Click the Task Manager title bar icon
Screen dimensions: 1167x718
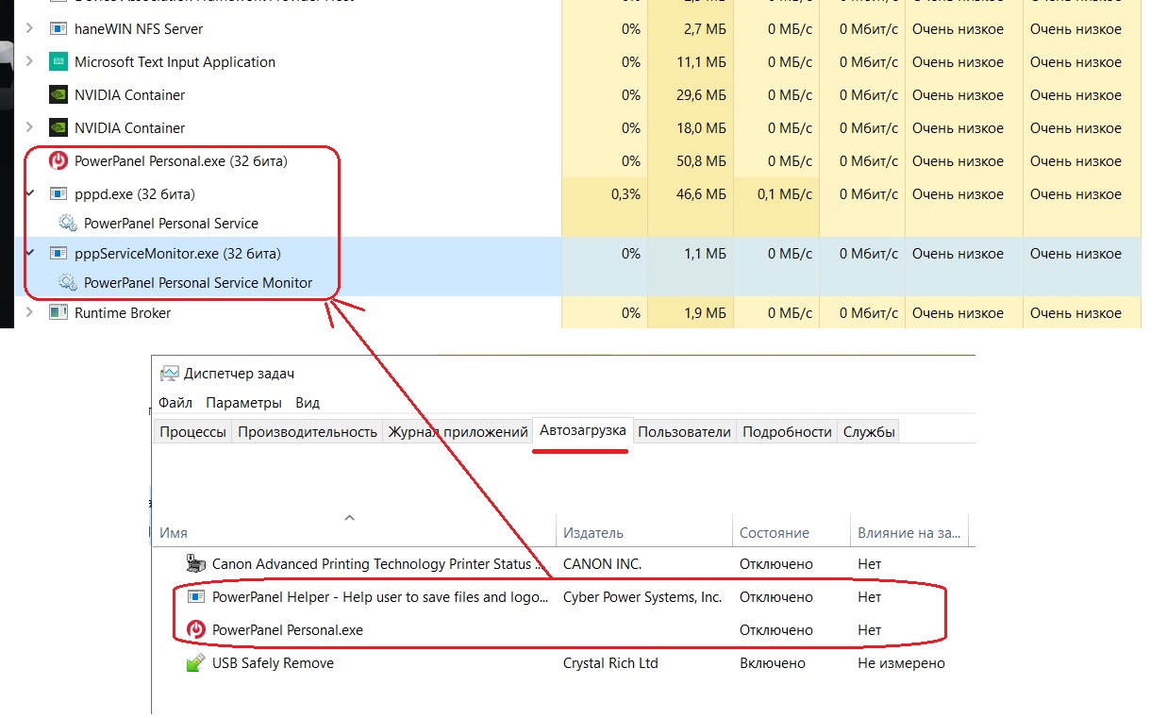[169, 374]
